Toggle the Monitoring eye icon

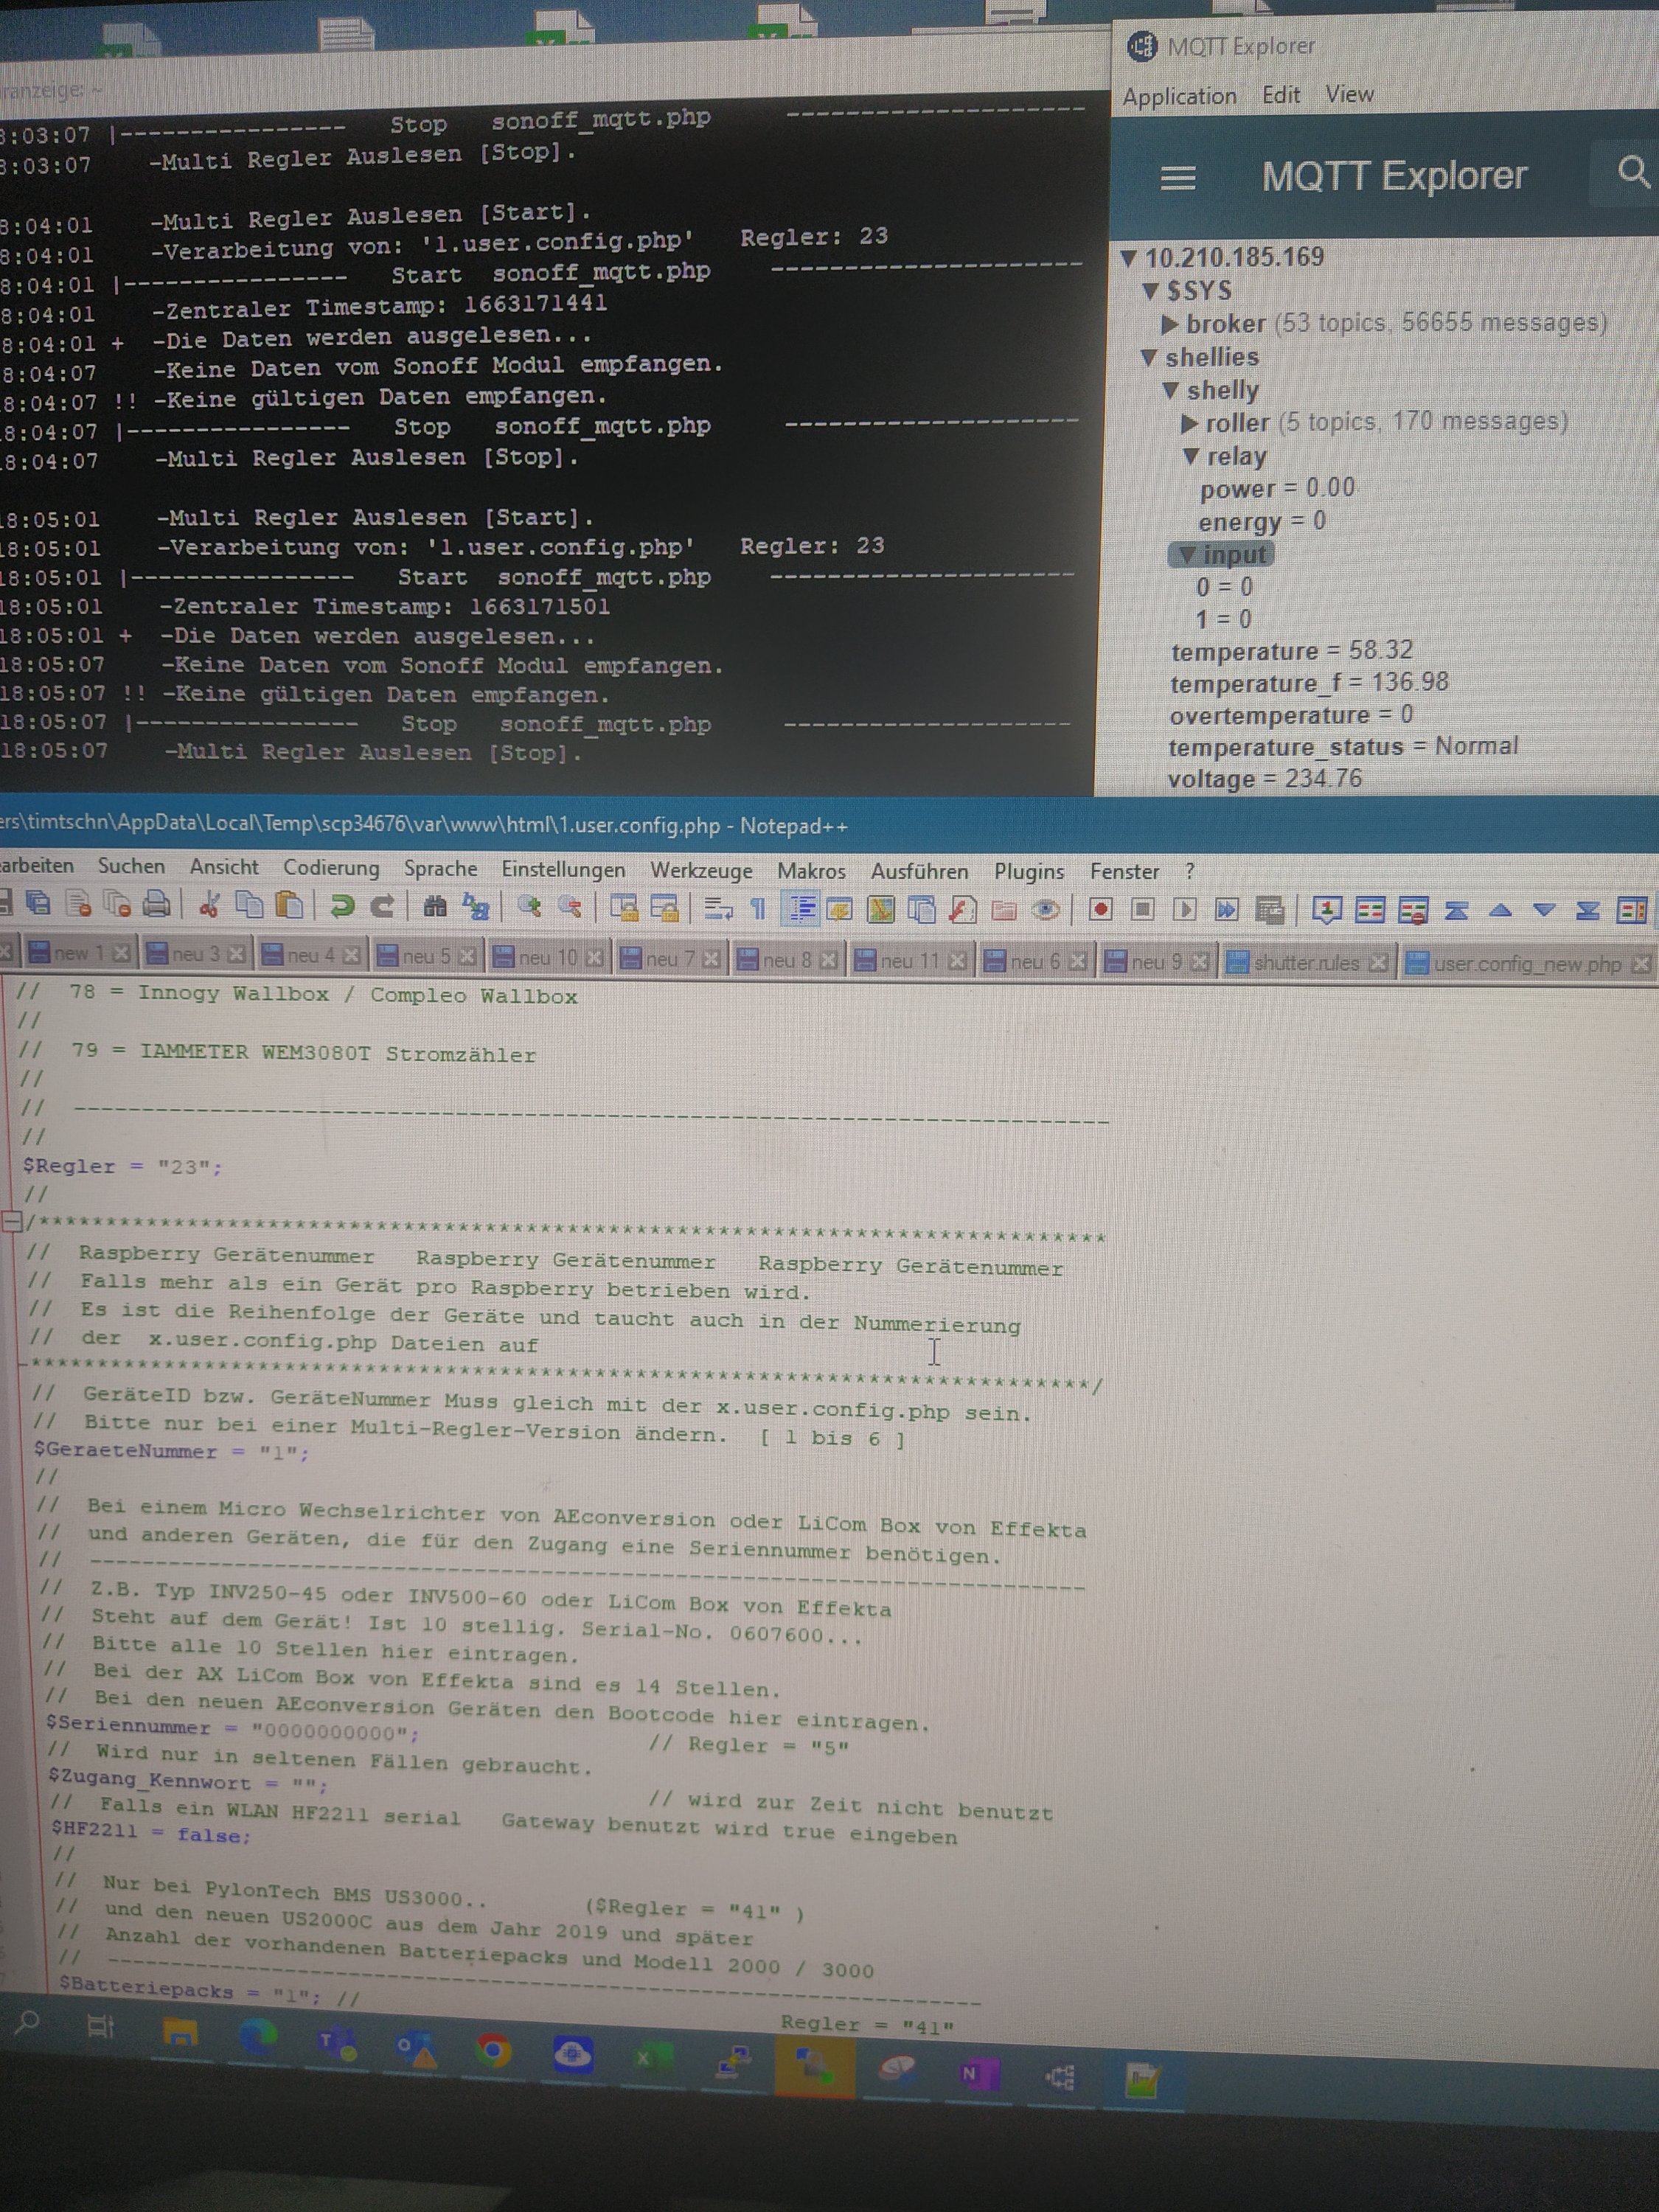click(1046, 910)
